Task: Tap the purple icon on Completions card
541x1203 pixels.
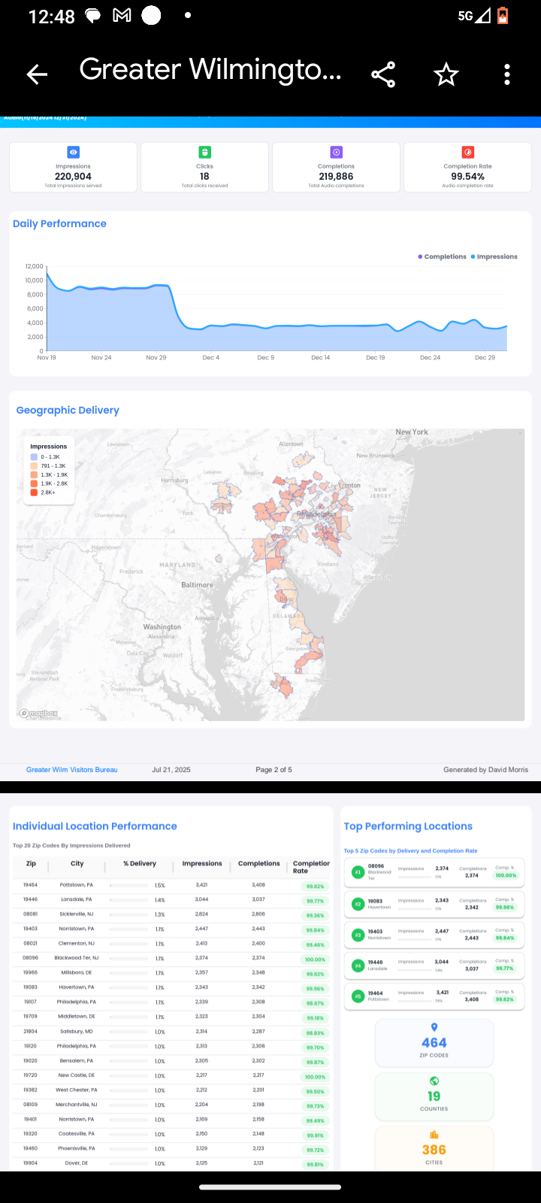Action: (x=336, y=152)
